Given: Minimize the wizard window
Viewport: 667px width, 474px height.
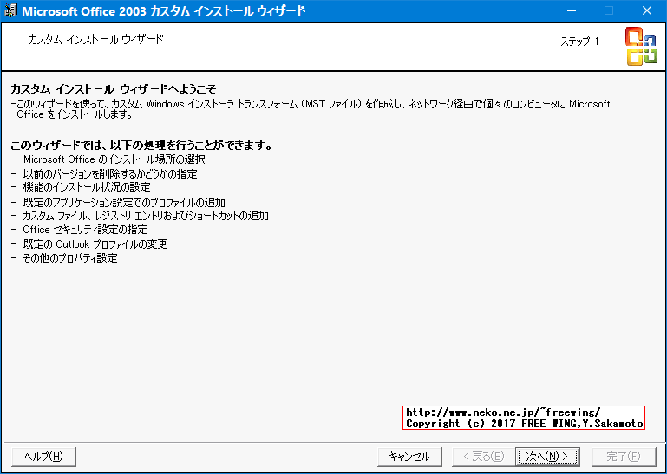Looking at the screenshot, I should click(572, 10).
